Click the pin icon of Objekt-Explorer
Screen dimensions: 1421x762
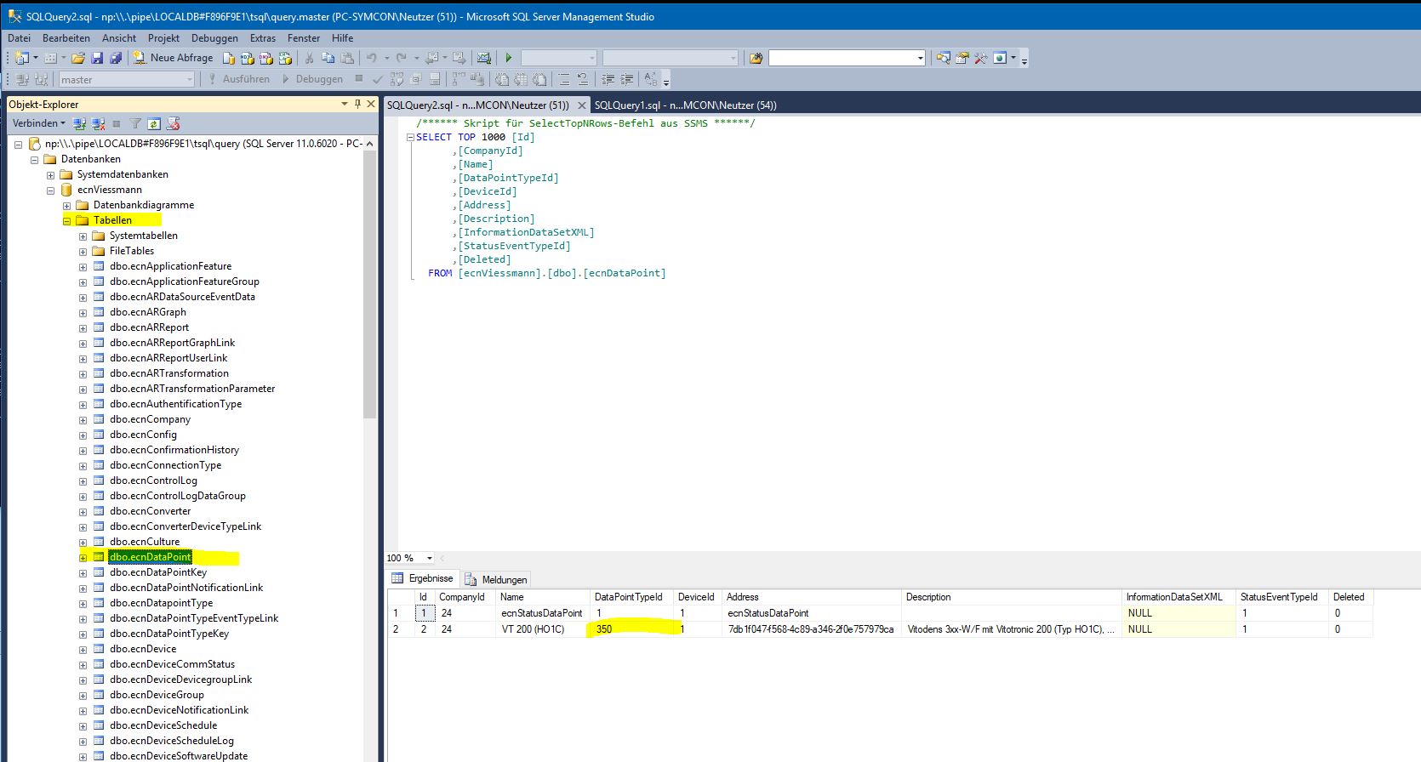(x=357, y=104)
